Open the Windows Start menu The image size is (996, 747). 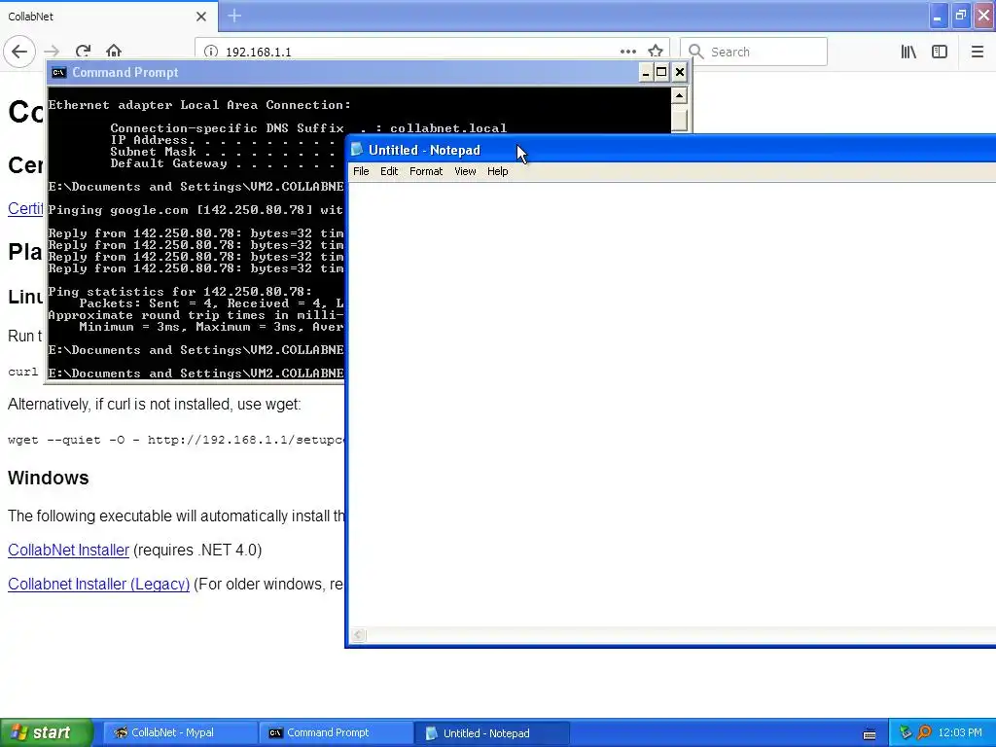click(x=47, y=732)
